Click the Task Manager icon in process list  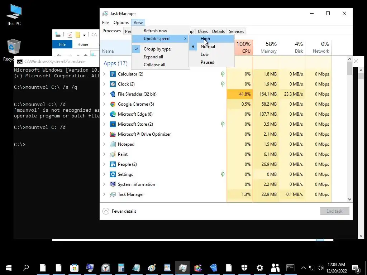point(113,194)
